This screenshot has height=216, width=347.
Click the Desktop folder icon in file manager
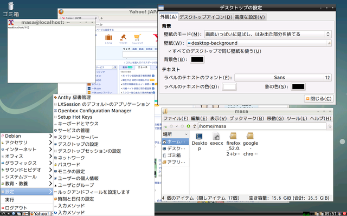tap(199, 136)
